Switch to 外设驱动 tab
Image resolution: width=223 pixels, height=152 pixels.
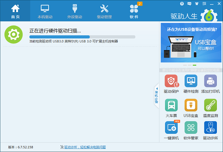tap(75, 11)
